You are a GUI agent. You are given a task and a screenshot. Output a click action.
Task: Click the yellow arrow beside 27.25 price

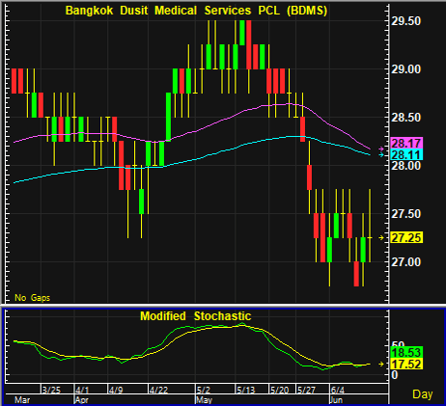(x=381, y=237)
